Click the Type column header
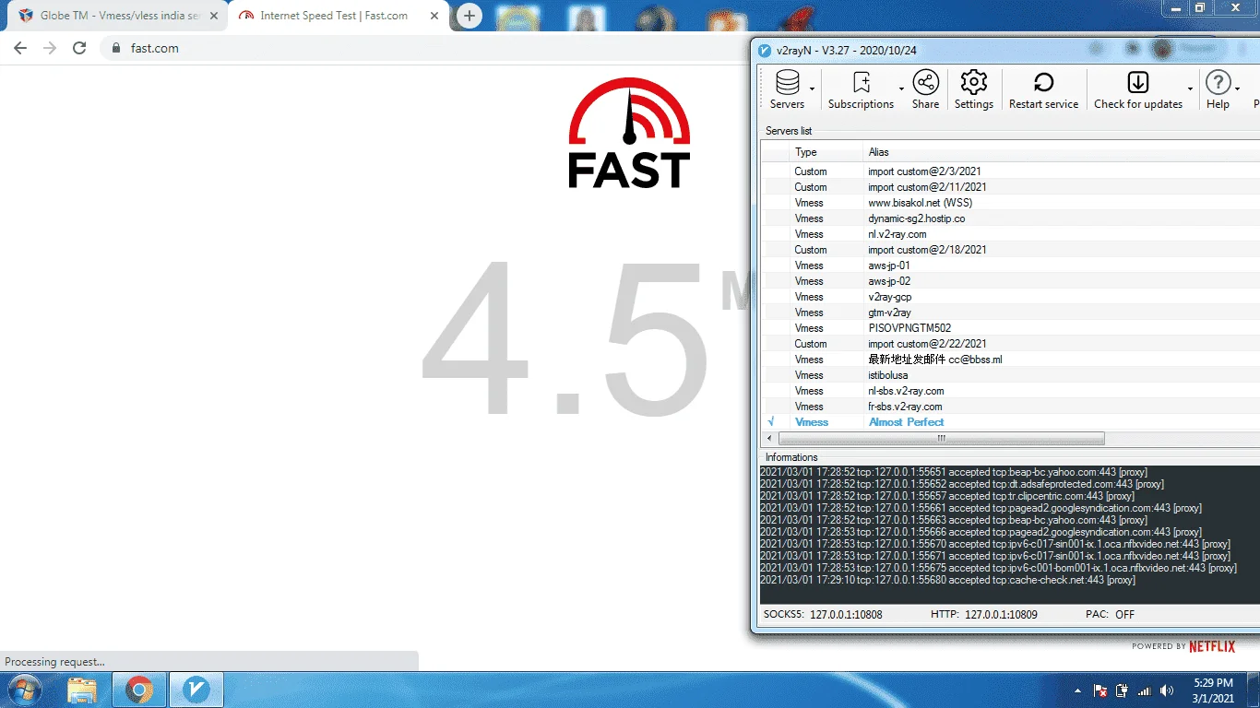1260x708 pixels. pos(826,152)
